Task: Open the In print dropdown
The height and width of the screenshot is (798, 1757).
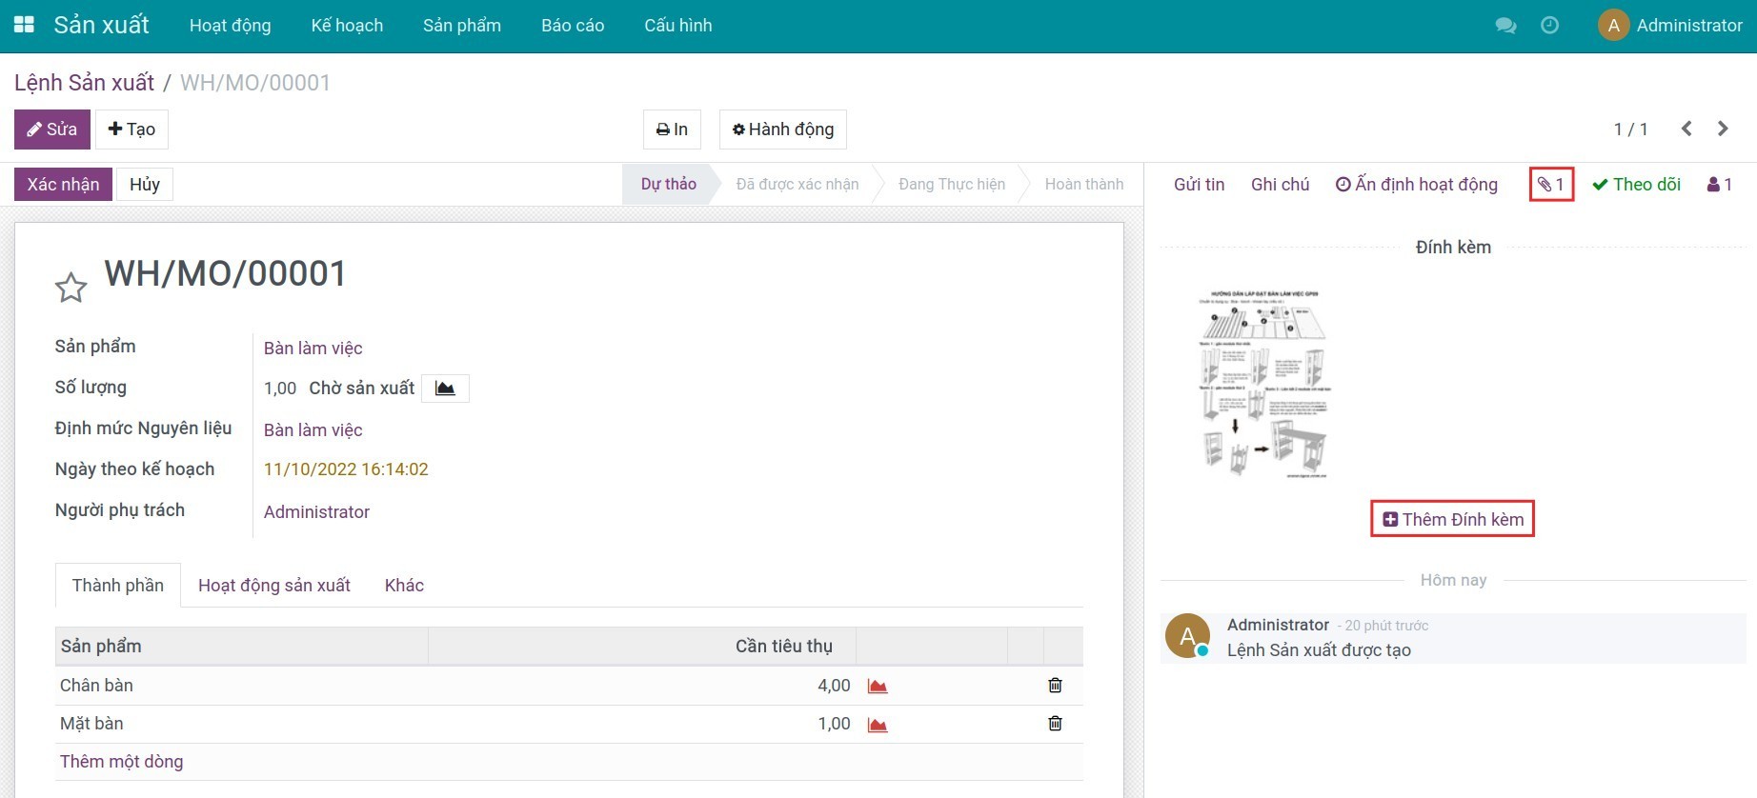Action: click(x=672, y=130)
